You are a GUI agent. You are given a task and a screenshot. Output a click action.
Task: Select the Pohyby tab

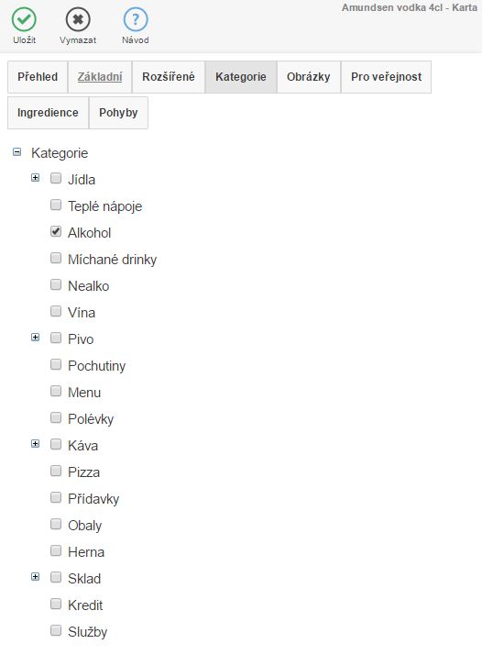pyautogui.click(x=118, y=113)
